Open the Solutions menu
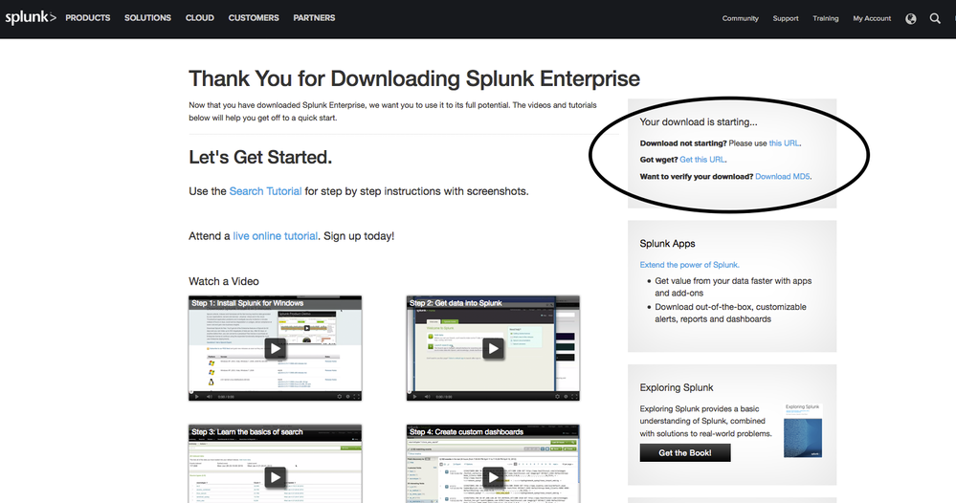This screenshot has width=956, height=503. [147, 18]
